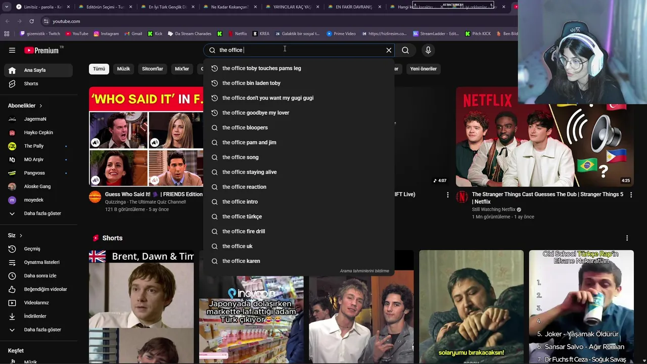
Task: Open the YouTube hamburger guide menu
Action: (x=12, y=50)
